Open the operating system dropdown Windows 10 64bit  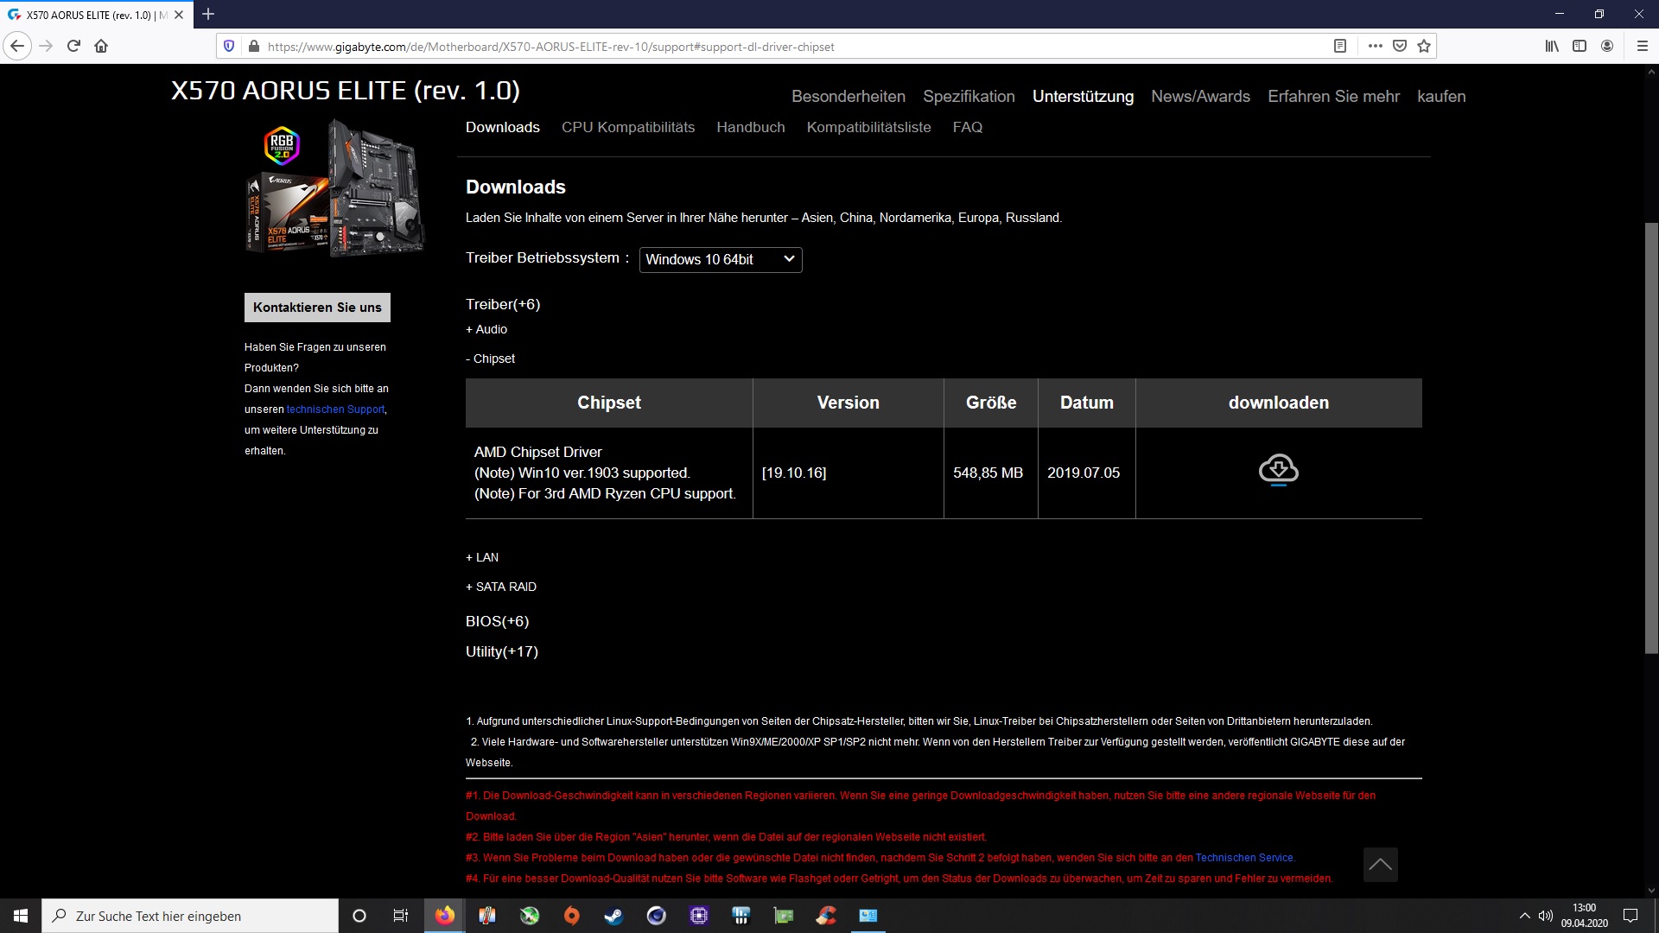click(720, 260)
